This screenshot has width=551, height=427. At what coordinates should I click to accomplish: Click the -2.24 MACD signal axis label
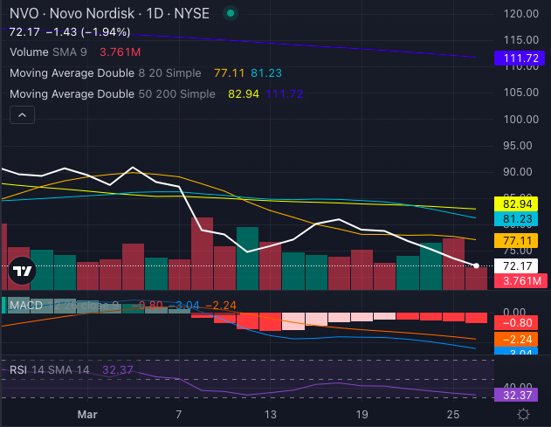516,340
